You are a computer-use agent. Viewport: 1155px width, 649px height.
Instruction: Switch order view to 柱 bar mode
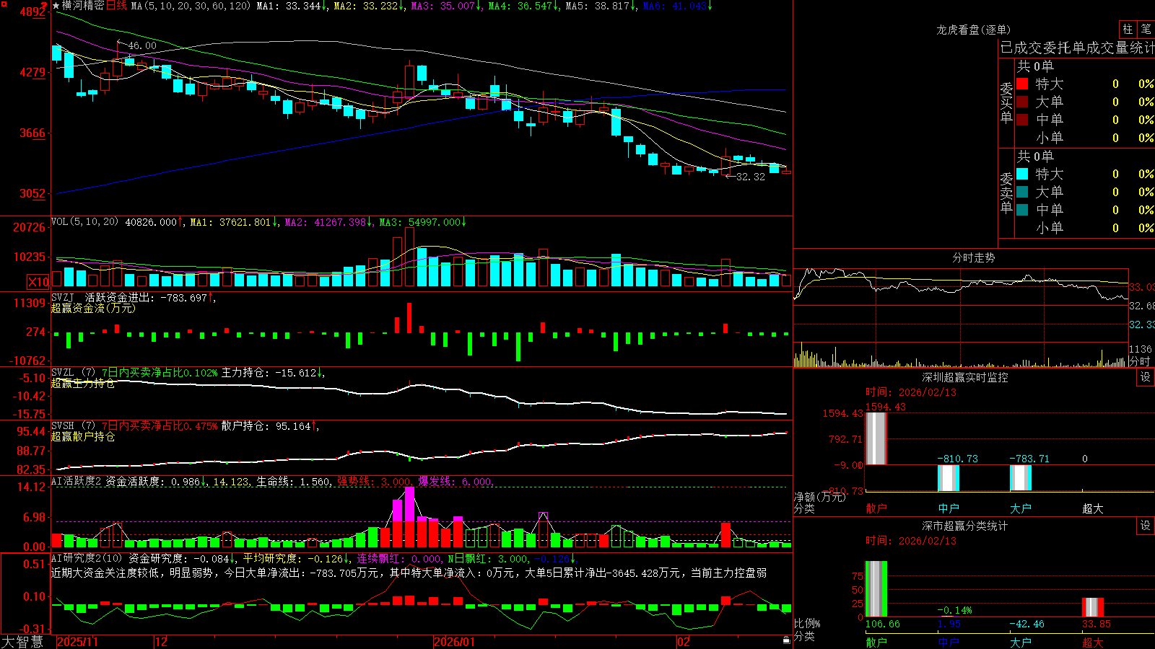tap(1128, 30)
